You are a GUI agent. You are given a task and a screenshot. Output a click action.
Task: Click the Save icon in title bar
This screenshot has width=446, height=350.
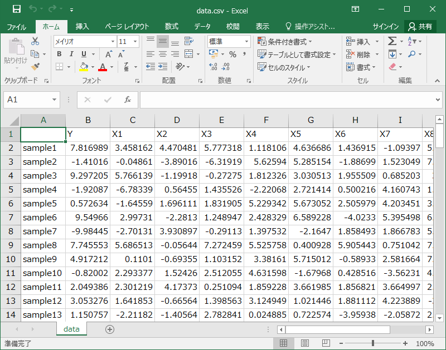(17, 9)
